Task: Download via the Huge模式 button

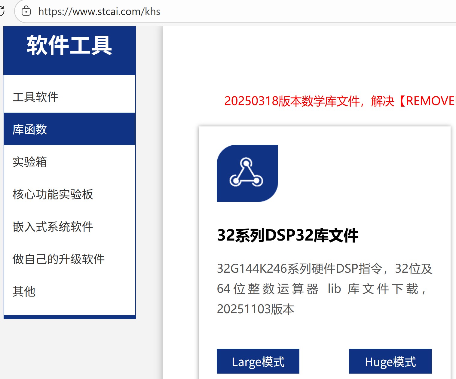Action: 390,361
